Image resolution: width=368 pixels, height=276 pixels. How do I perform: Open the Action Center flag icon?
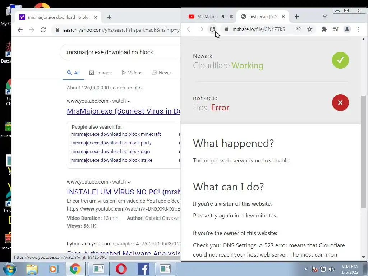(x=314, y=269)
